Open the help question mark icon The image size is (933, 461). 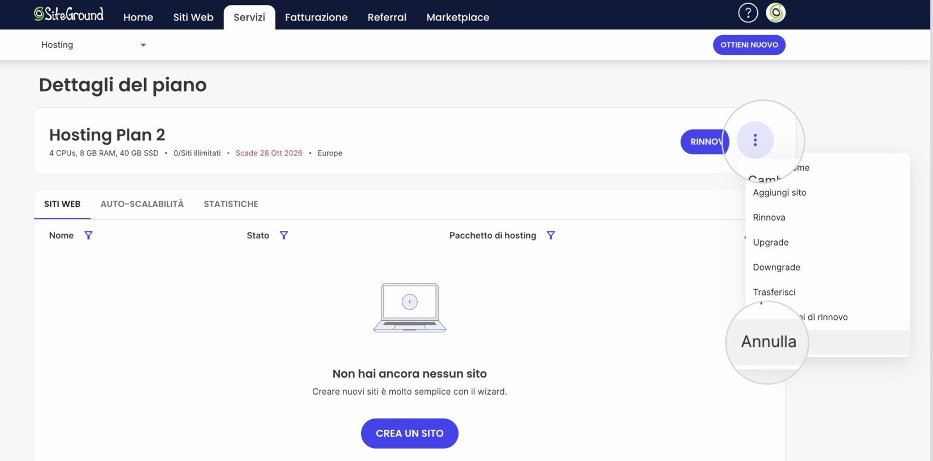tap(748, 13)
